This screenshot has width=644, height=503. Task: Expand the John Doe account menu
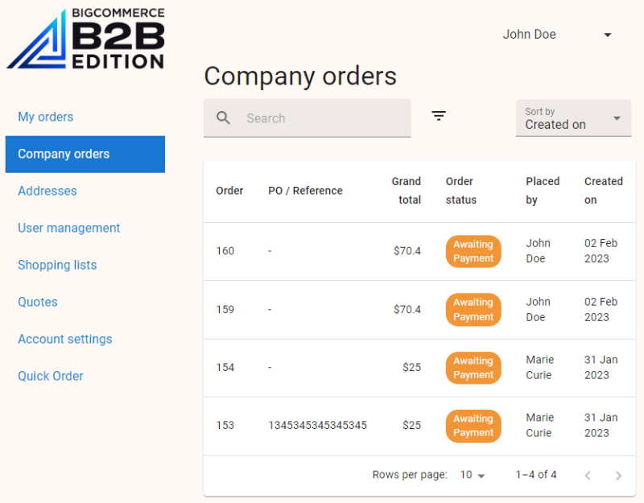click(x=529, y=35)
